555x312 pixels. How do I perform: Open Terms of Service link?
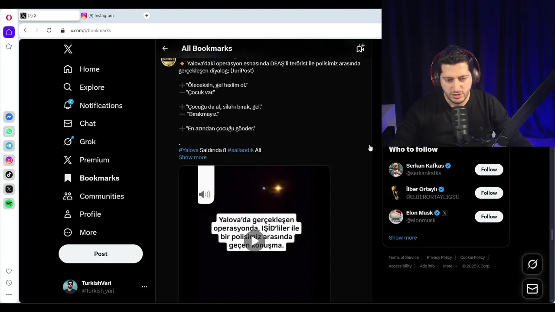(404, 257)
